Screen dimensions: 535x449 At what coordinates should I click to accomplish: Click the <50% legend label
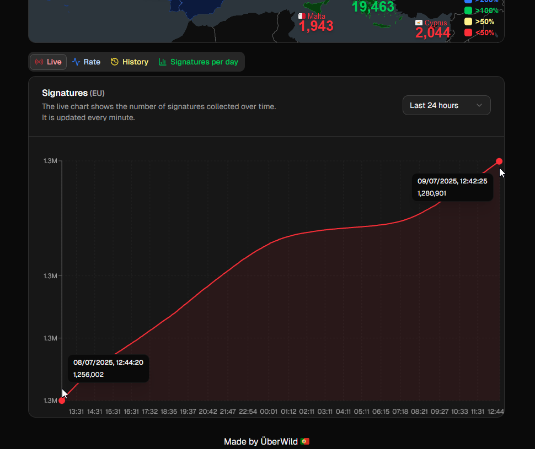pos(484,33)
